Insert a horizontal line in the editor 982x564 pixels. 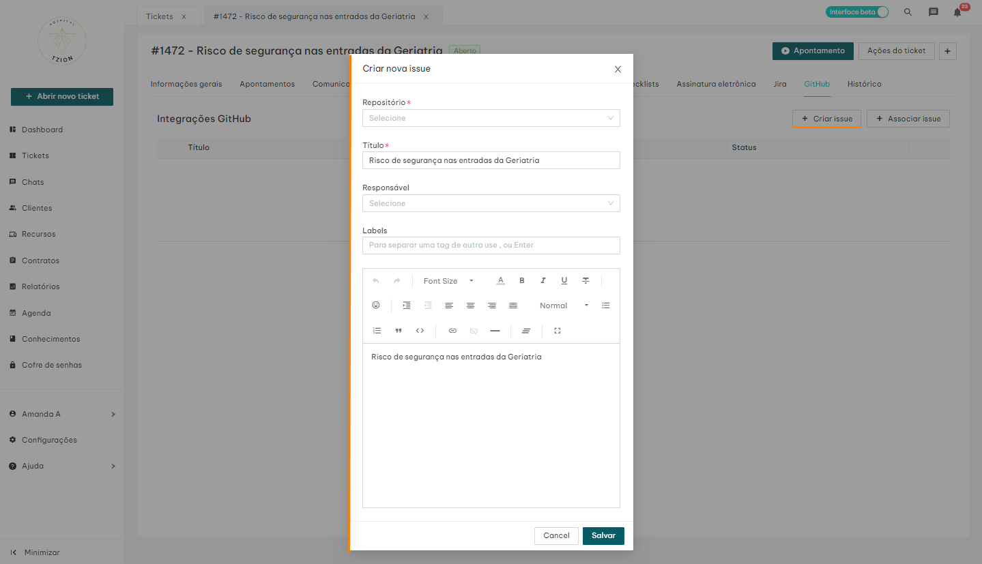point(495,331)
